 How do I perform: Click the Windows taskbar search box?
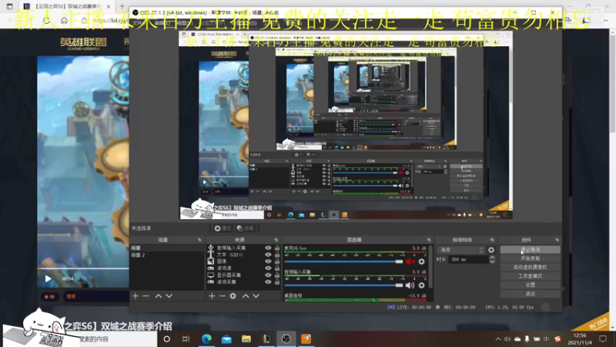click(x=118, y=339)
